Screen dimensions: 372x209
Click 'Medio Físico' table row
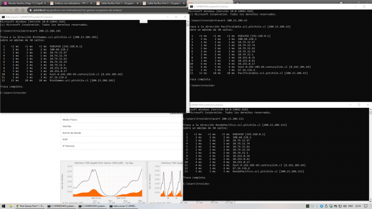(x=121, y=120)
